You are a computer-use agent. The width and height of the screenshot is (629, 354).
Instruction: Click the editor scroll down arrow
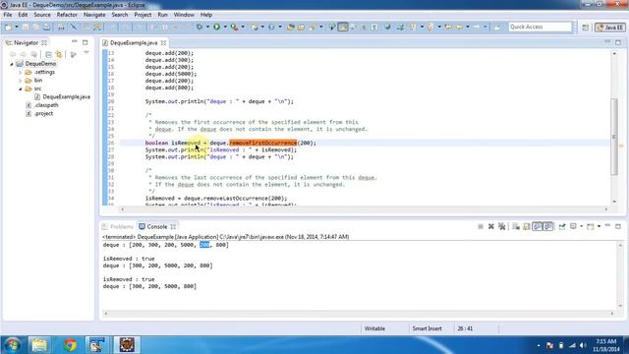click(614, 202)
